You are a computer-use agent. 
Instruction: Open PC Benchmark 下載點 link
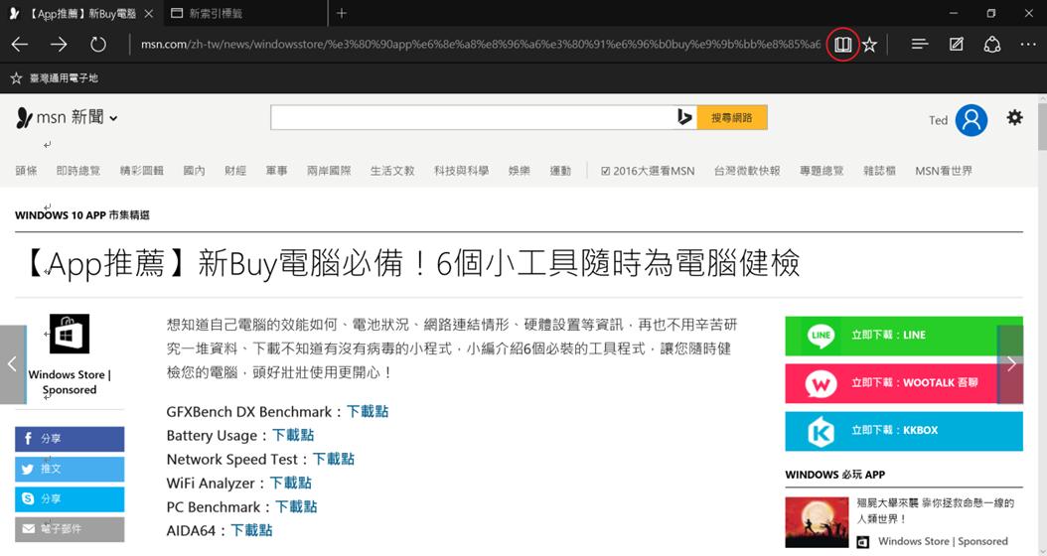coord(296,507)
